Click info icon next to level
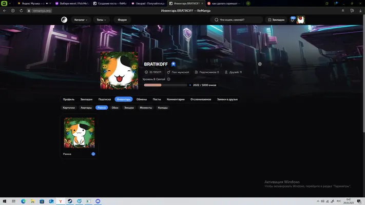 (x=168, y=79)
